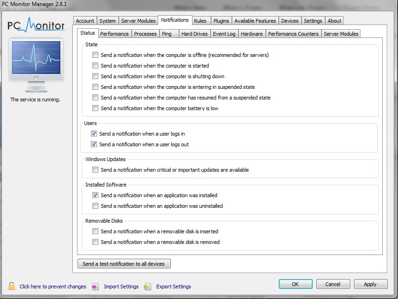
Task: Click the Export Settings arrow icon
Action: pyautogui.click(x=148, y=287)
